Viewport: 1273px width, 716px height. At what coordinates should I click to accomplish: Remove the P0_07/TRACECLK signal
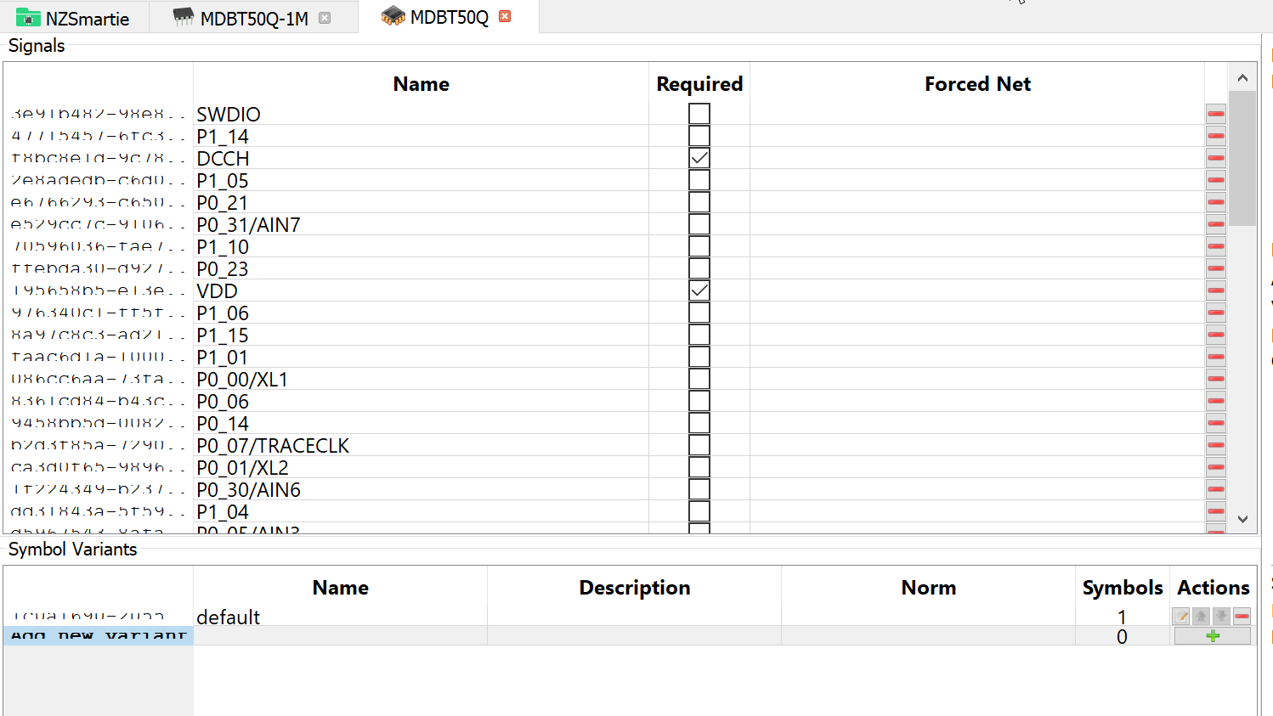1216,444
